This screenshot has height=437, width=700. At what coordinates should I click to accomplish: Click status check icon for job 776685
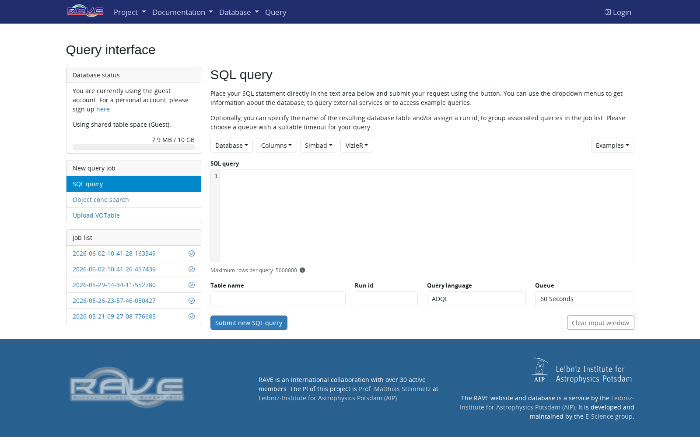point(192,316)
